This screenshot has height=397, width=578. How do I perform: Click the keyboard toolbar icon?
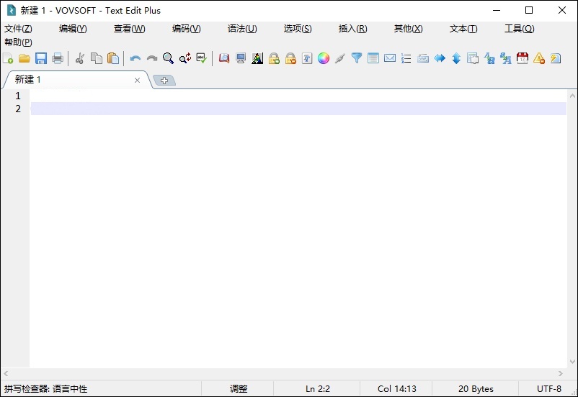point(423,58)
